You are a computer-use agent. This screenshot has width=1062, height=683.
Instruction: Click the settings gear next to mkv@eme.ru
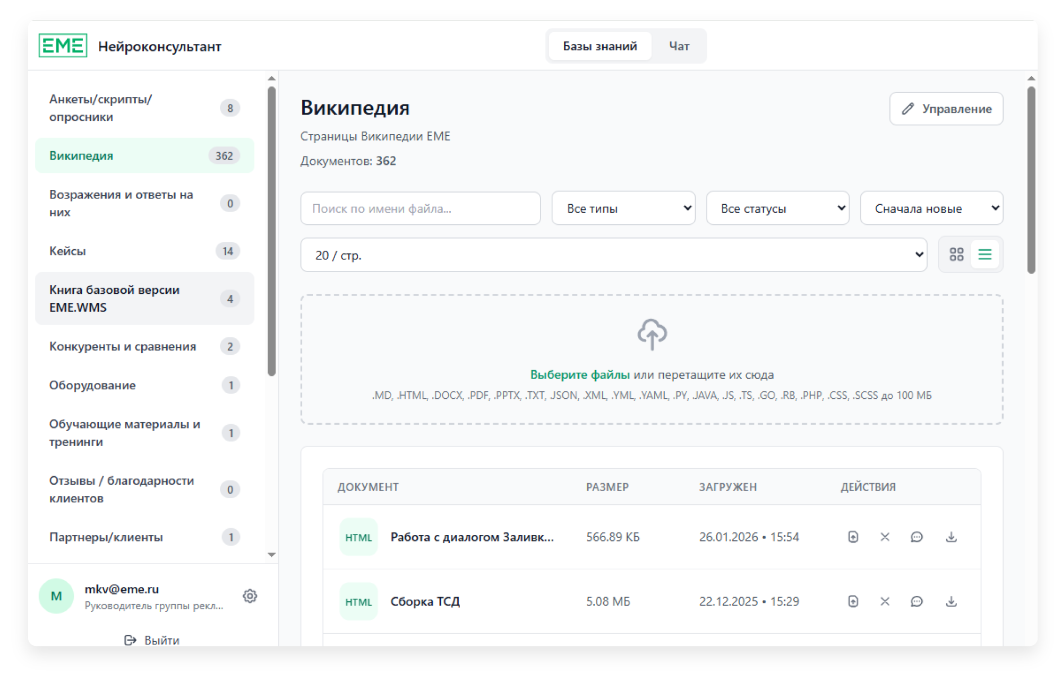(250, 596)
